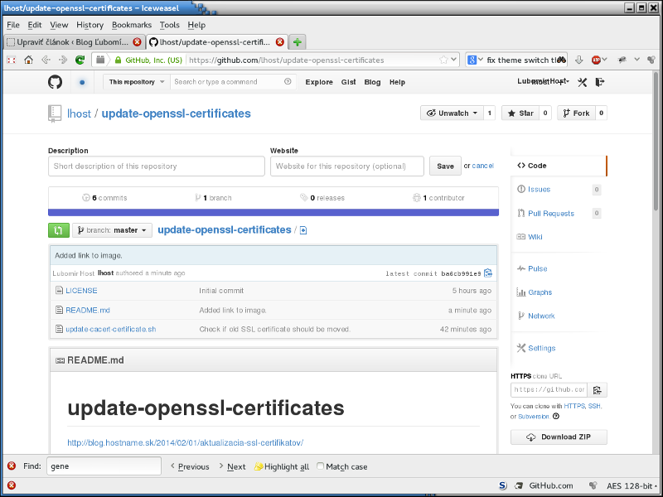This screenshot has width=663, height=497.
Task: Open the LICENSE file
Action: coord(81,291)
